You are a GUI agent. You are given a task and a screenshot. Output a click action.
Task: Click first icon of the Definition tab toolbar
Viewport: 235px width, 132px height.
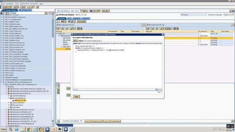point(58,22)
